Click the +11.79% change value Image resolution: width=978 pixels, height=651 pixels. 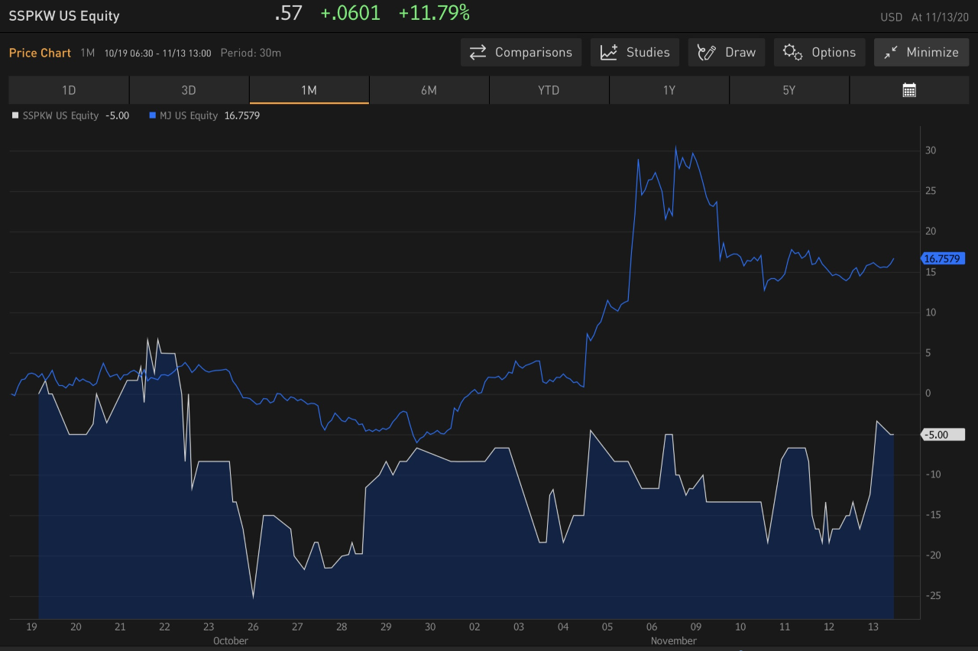[434, 13]
